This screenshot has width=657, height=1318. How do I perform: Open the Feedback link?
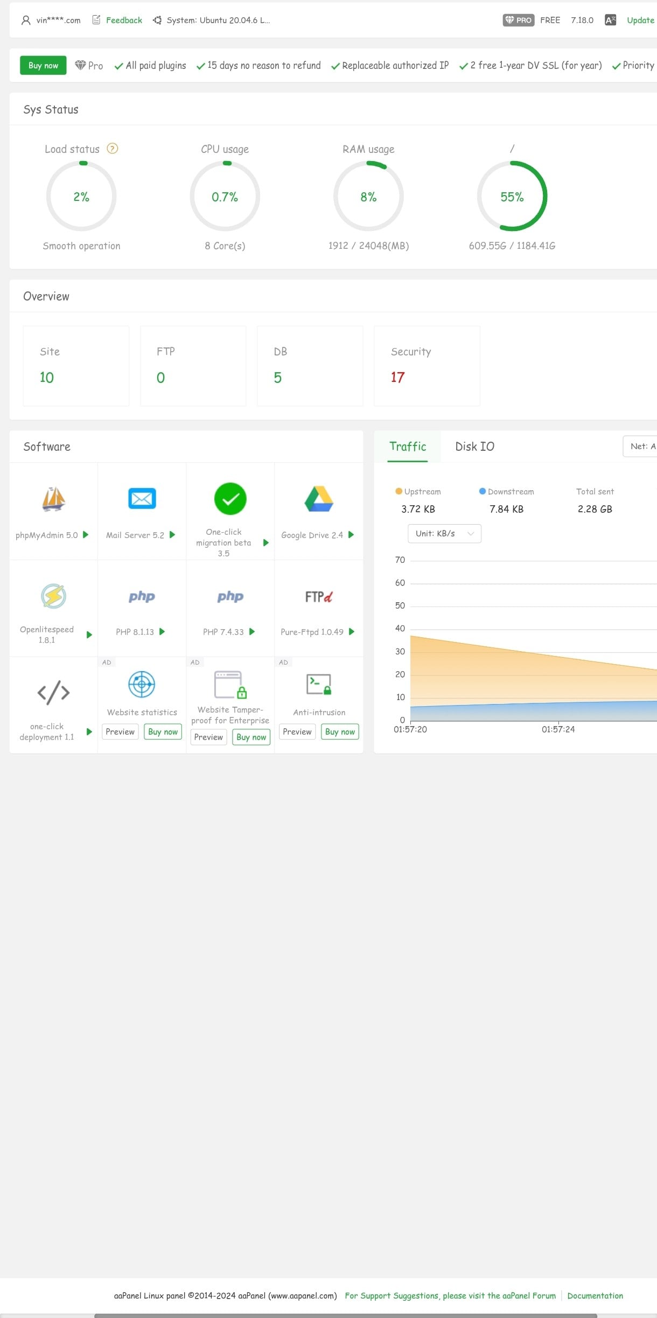click(x=124, y=20)
